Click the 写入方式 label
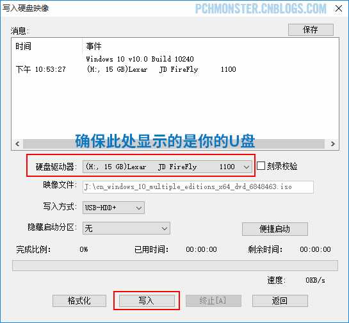This screenshot has width=349, height=323. pyautogui.click(x=60, y=206)
